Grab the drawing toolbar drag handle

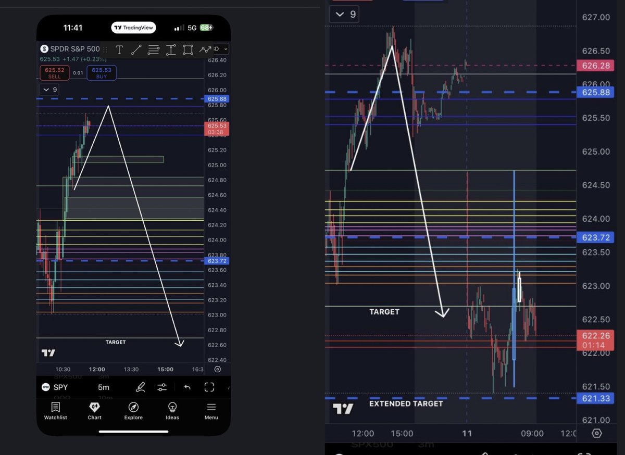pyautogui.click(x=105, y=49)
